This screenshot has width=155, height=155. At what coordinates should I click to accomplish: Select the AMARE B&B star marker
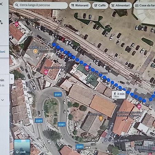[35, 51]
